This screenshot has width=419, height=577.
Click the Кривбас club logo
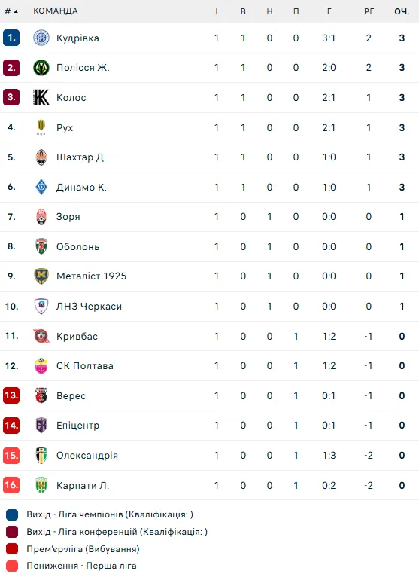[41, 336]
